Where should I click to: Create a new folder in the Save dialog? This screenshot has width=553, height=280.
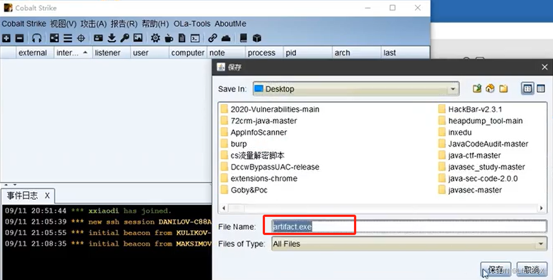[x=504, y=88]
